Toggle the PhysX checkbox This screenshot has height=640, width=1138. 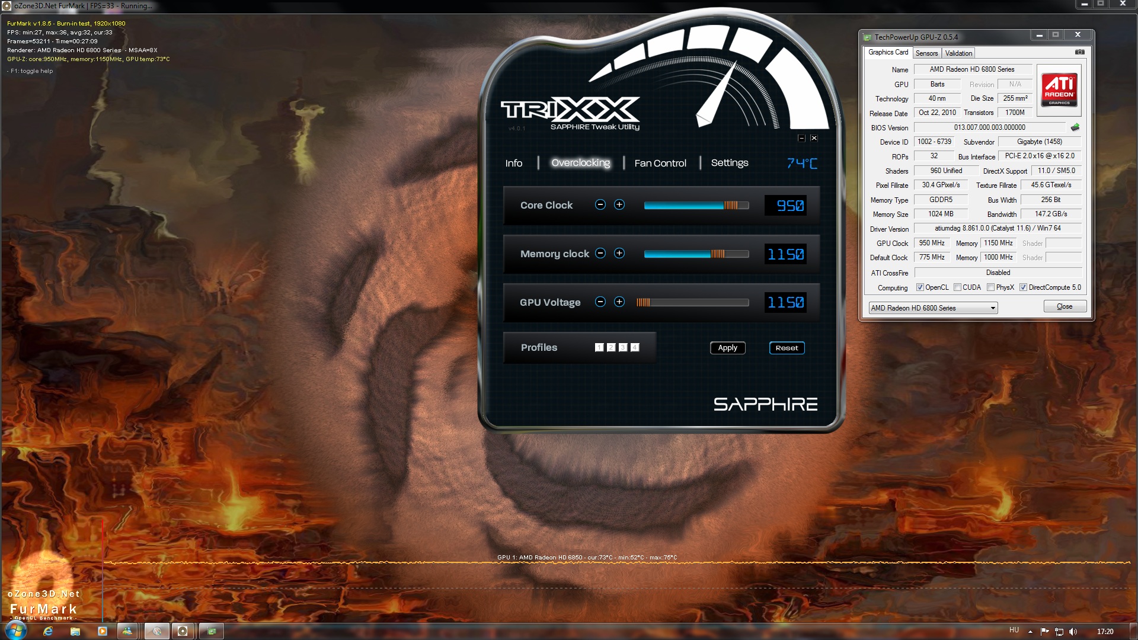pyautogui.click(x=990, y=287)
